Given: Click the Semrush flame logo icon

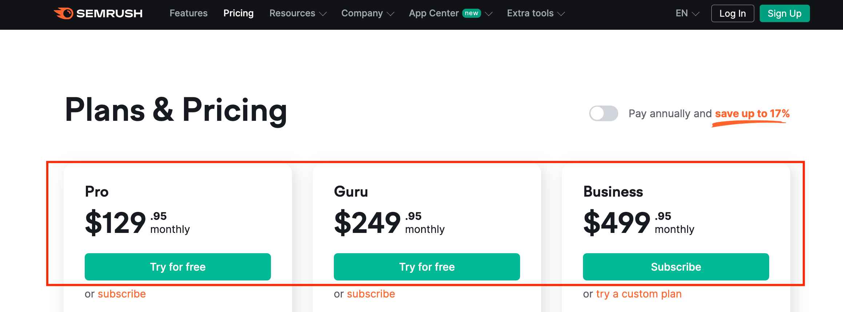Looking at the screenshot, I should click(64, 13).
